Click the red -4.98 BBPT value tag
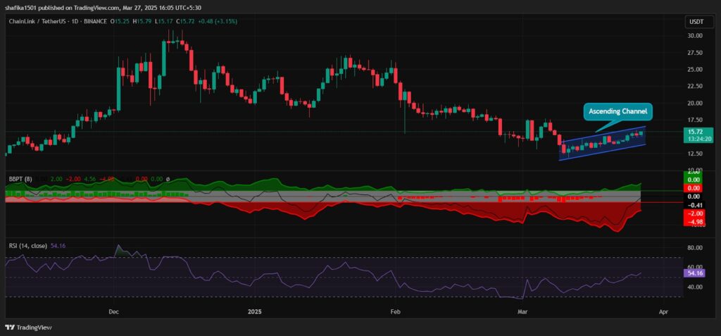Image resolution: width=721 pixels, height=336 pixels. coord(696,220)
